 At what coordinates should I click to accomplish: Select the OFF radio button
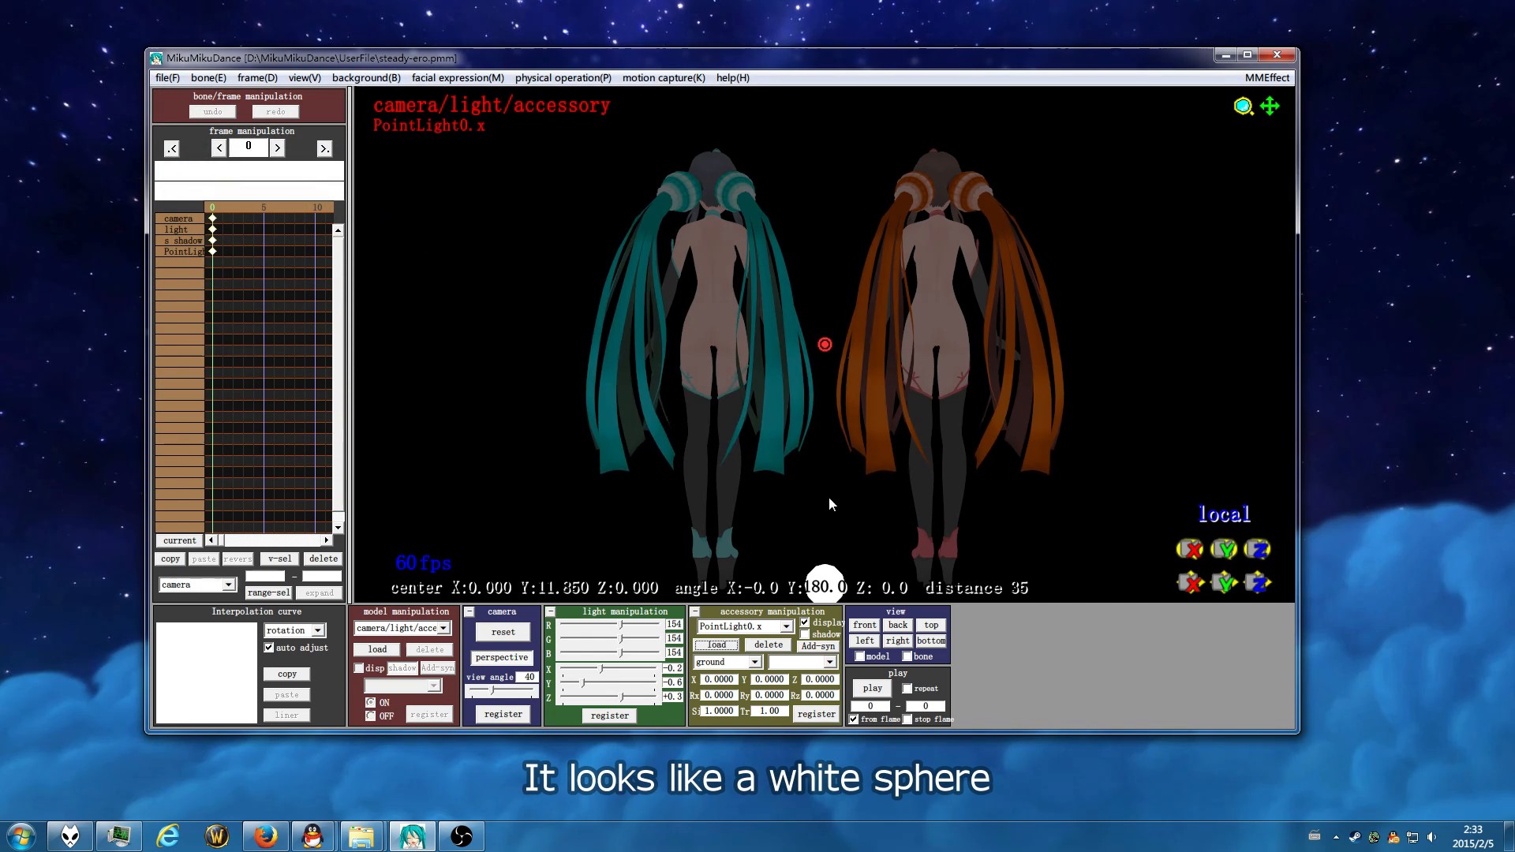coord(370,716)
